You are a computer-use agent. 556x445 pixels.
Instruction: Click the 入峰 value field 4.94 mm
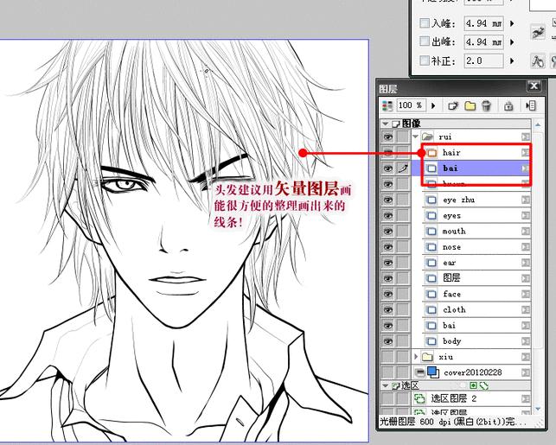(483, 23)
